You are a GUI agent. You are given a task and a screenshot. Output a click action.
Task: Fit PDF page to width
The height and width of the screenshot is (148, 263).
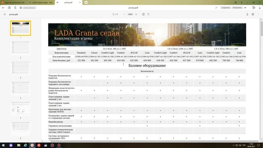coord(143,14)
